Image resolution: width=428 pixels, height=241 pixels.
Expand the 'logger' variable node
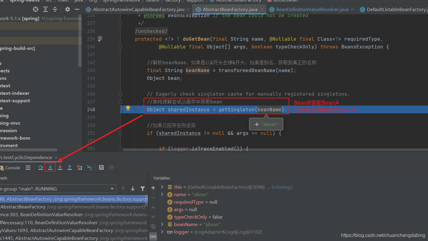[x=162, y=232]
